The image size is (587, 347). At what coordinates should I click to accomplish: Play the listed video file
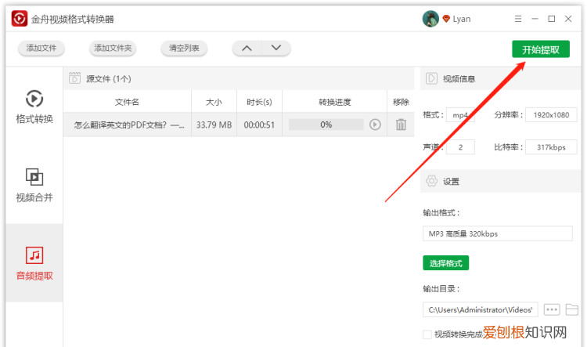click(x=375, y=125)
